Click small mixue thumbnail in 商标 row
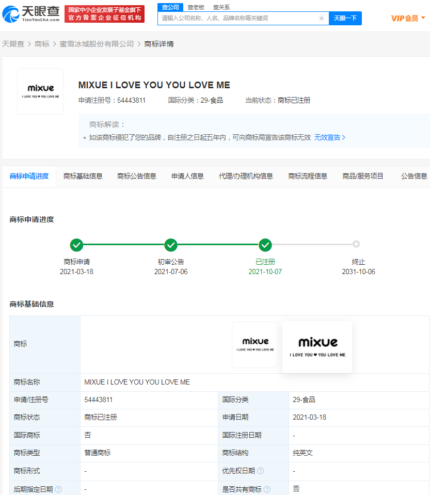Viewport: 430px width, 495px height. point(255,345)
